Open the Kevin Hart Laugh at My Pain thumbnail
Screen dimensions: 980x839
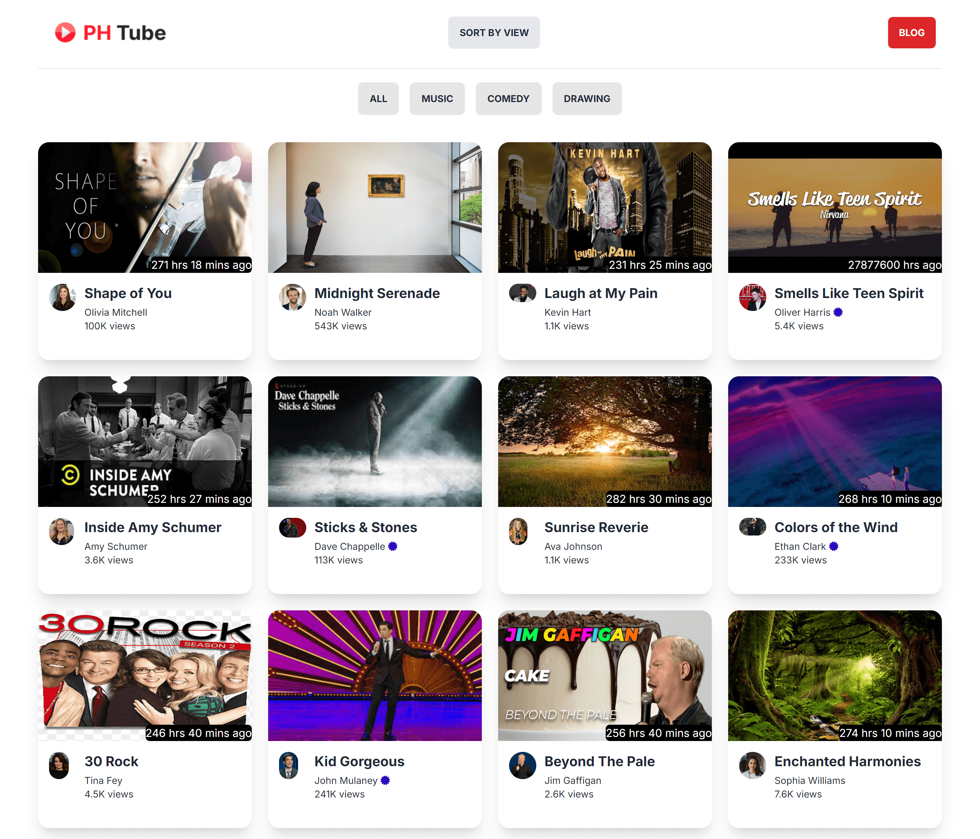[x=604, y=208]
